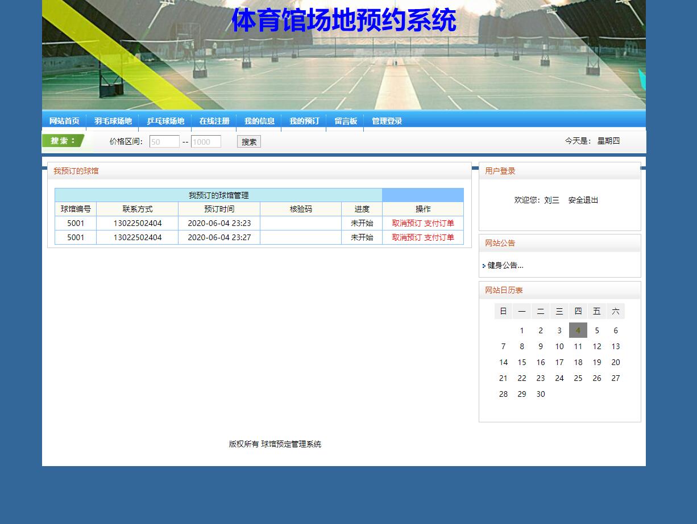Open the 留言板 message board

pos(345,121)
